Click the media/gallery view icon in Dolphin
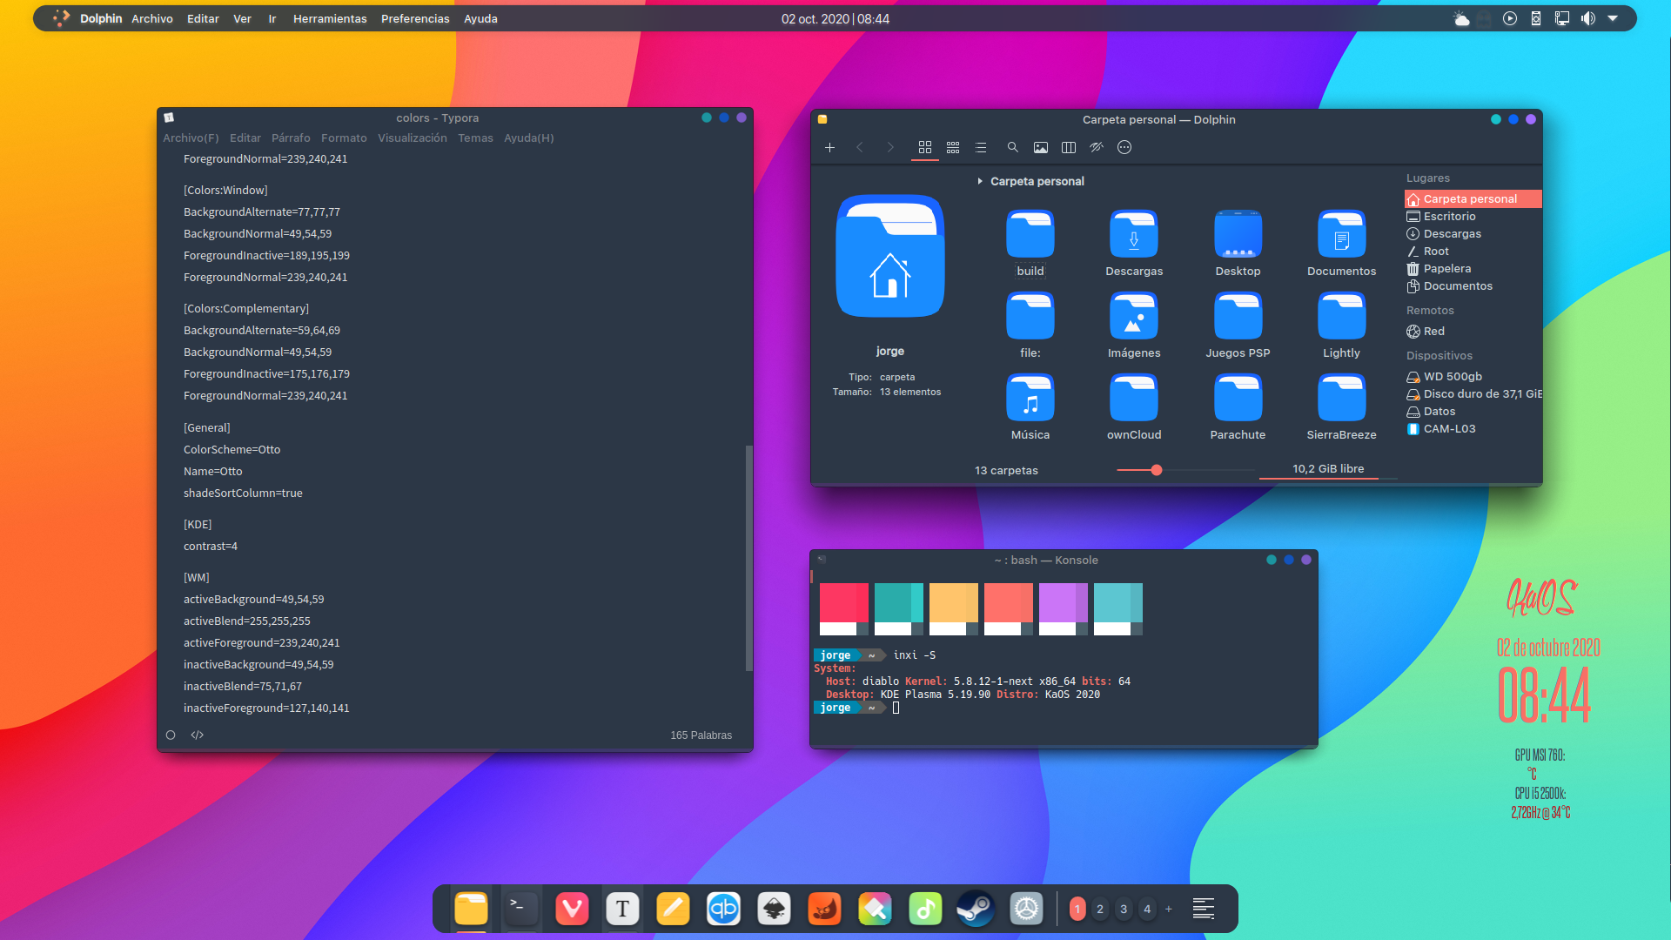1671x940 pixels. point(1040,147)
